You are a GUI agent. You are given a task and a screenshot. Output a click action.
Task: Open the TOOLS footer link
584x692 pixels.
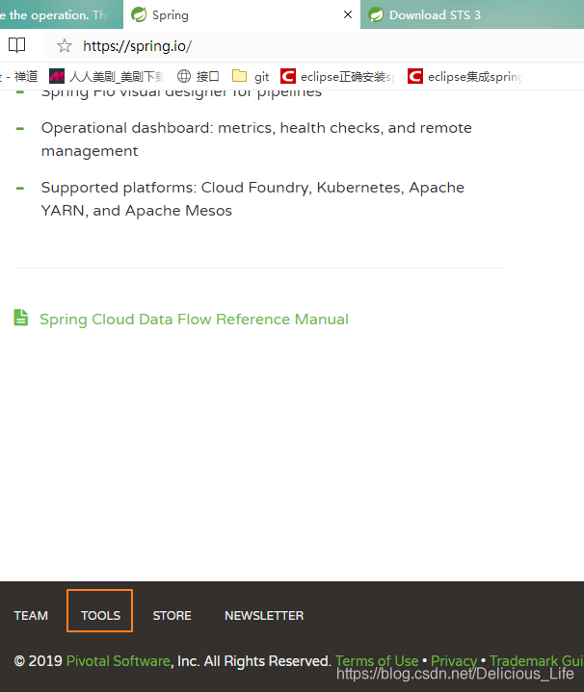click(x=100, y=615)
